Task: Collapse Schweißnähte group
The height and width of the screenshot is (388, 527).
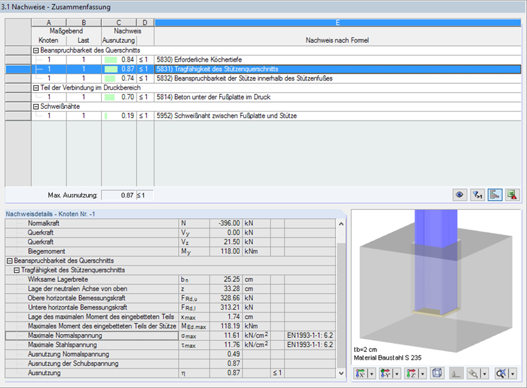Action: 36,107
